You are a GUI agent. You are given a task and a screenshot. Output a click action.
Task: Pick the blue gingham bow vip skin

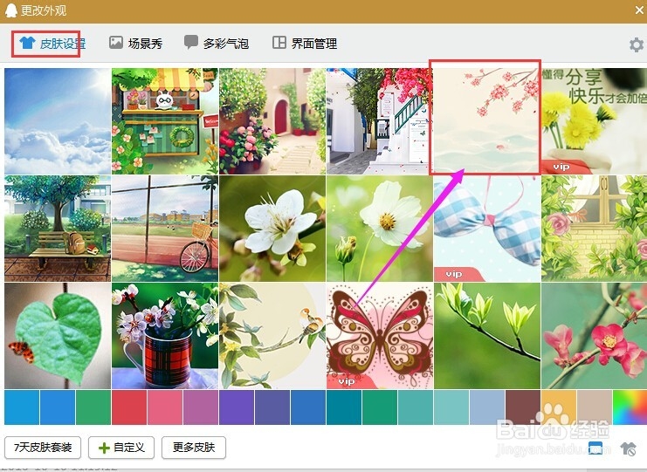coord(487,229)
